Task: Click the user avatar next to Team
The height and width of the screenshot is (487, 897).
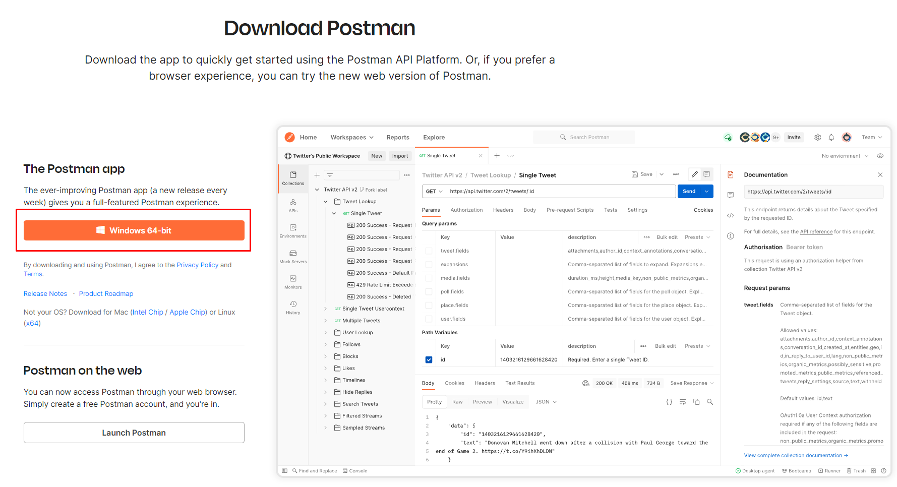Action: (847, 137)
